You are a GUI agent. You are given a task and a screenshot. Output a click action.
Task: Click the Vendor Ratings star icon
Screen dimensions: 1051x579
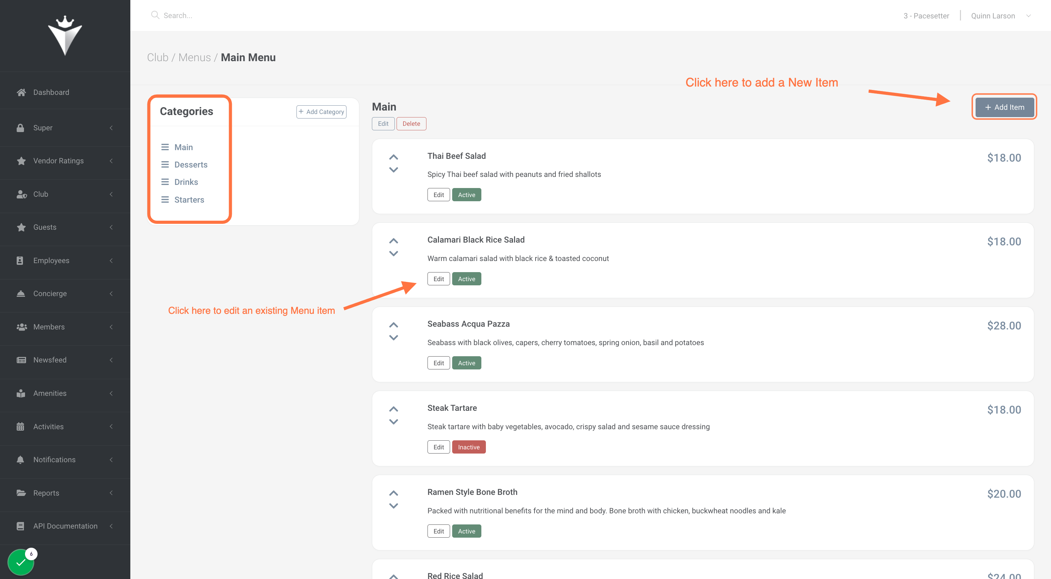(x=21, y=161)
